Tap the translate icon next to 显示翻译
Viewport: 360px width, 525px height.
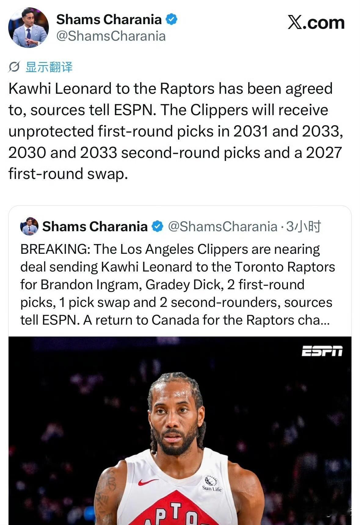click(x=14, y=67)
